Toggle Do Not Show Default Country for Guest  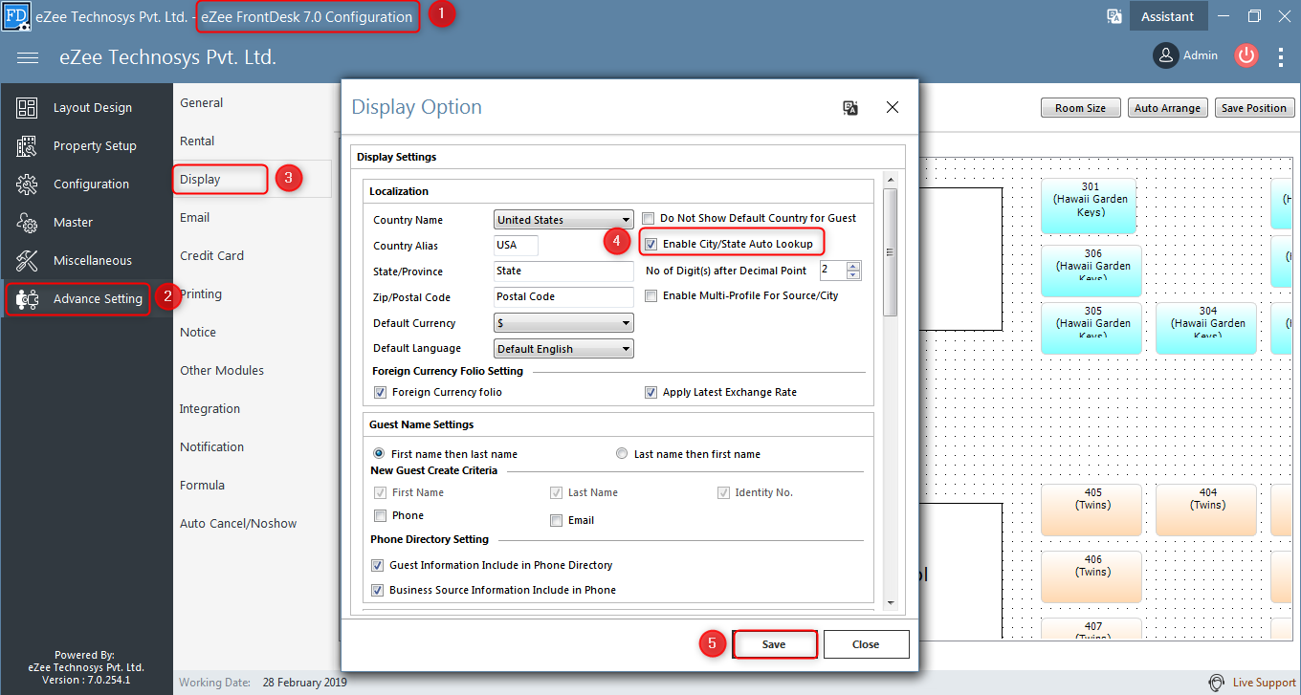[650, 218]
